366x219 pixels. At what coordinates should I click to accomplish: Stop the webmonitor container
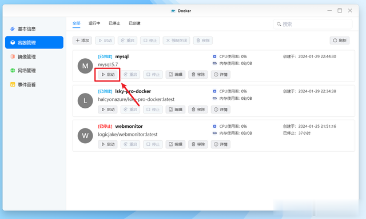click(x=153, y=144)
